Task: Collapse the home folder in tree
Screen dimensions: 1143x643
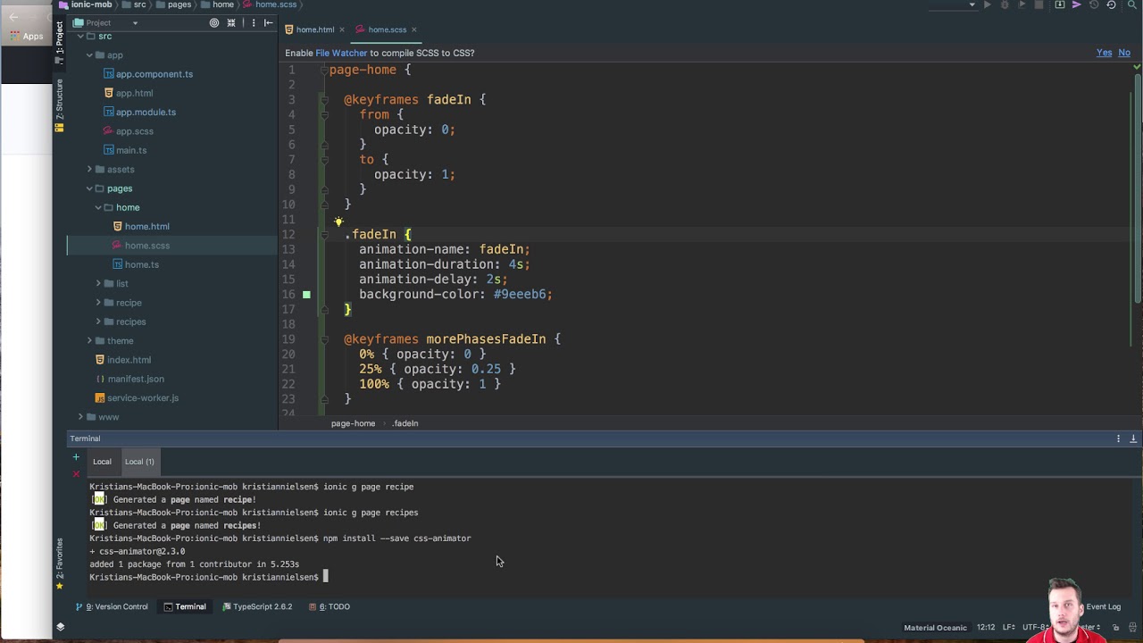Action: 98,207
